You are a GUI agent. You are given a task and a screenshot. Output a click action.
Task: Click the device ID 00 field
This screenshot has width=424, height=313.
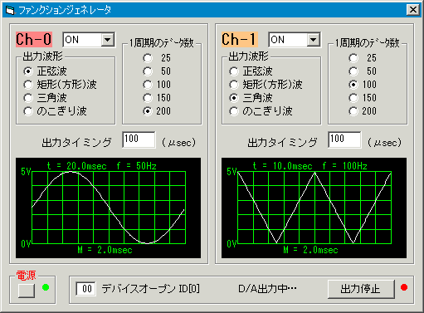86,289
